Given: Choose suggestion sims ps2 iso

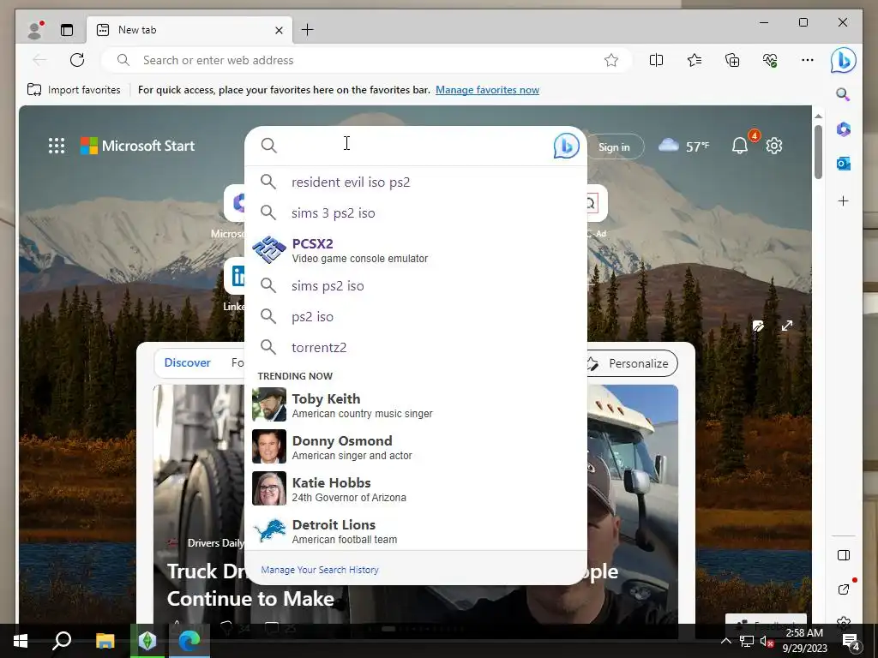Looking at the screenshot, I should pos(416,285).
